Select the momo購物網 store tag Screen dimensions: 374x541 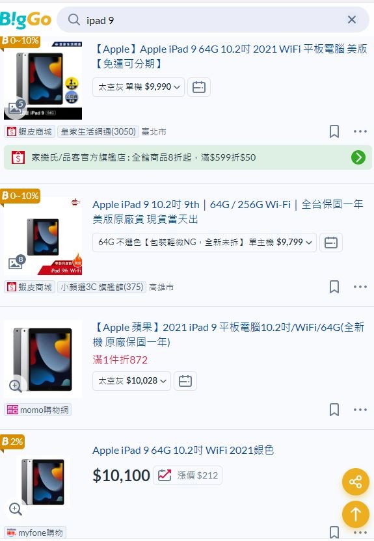38,410
